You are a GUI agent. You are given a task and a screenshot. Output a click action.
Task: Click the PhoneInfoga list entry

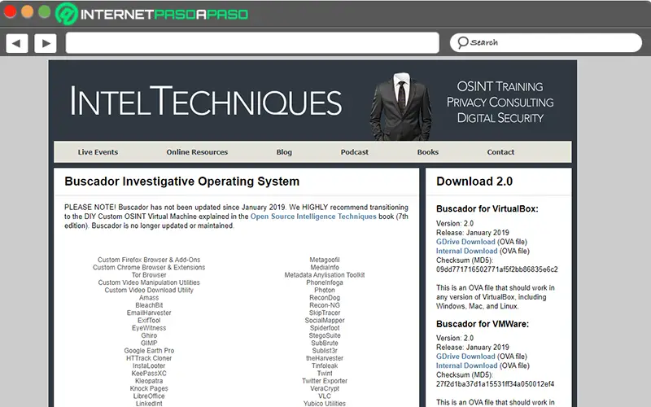coord(325,282)
